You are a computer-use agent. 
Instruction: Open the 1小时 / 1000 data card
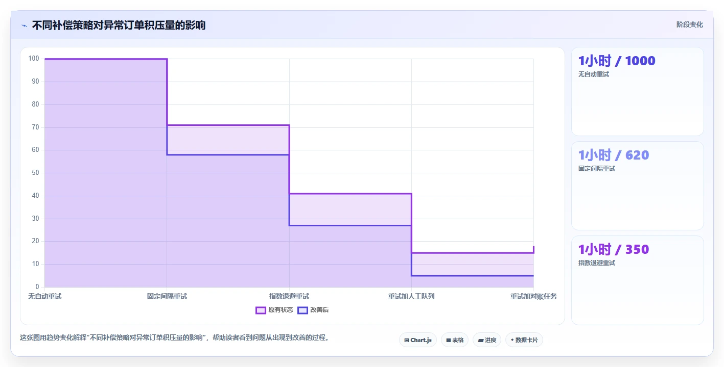pyautogui.click(x=638, y=92)
